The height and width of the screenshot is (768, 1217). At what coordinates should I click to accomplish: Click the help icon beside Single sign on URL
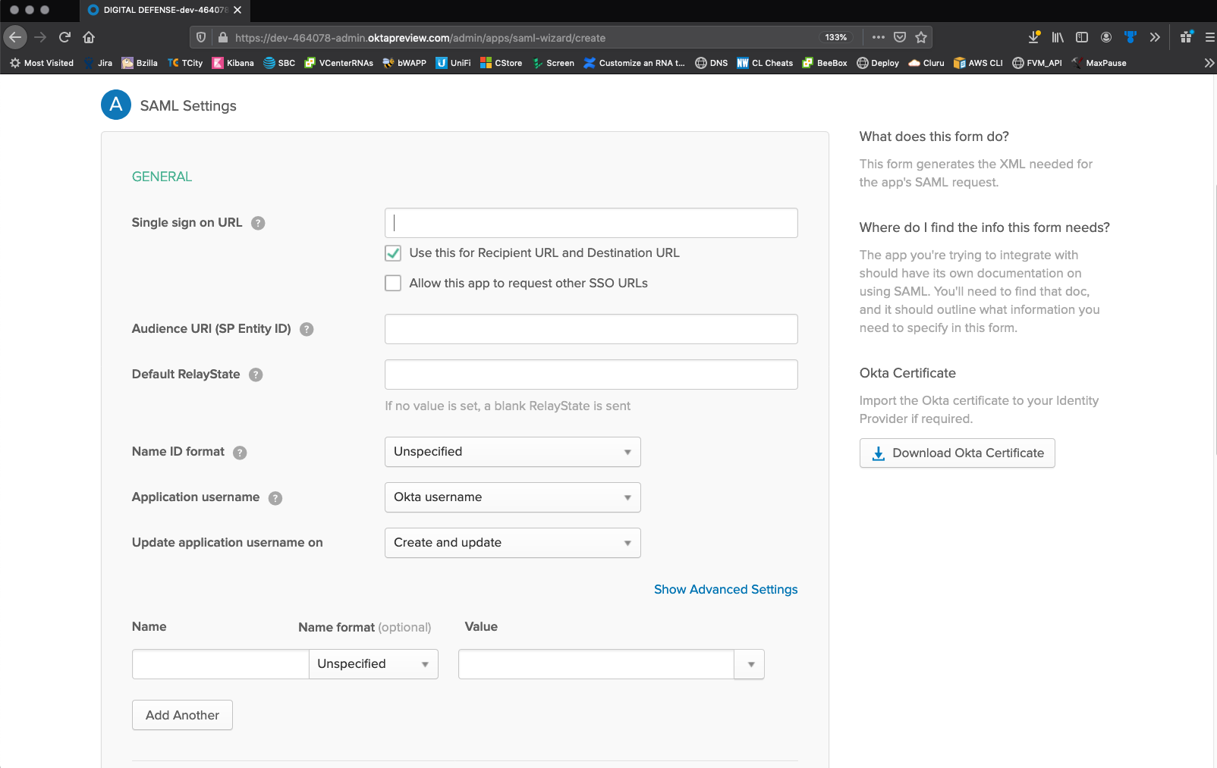point(258,223)
